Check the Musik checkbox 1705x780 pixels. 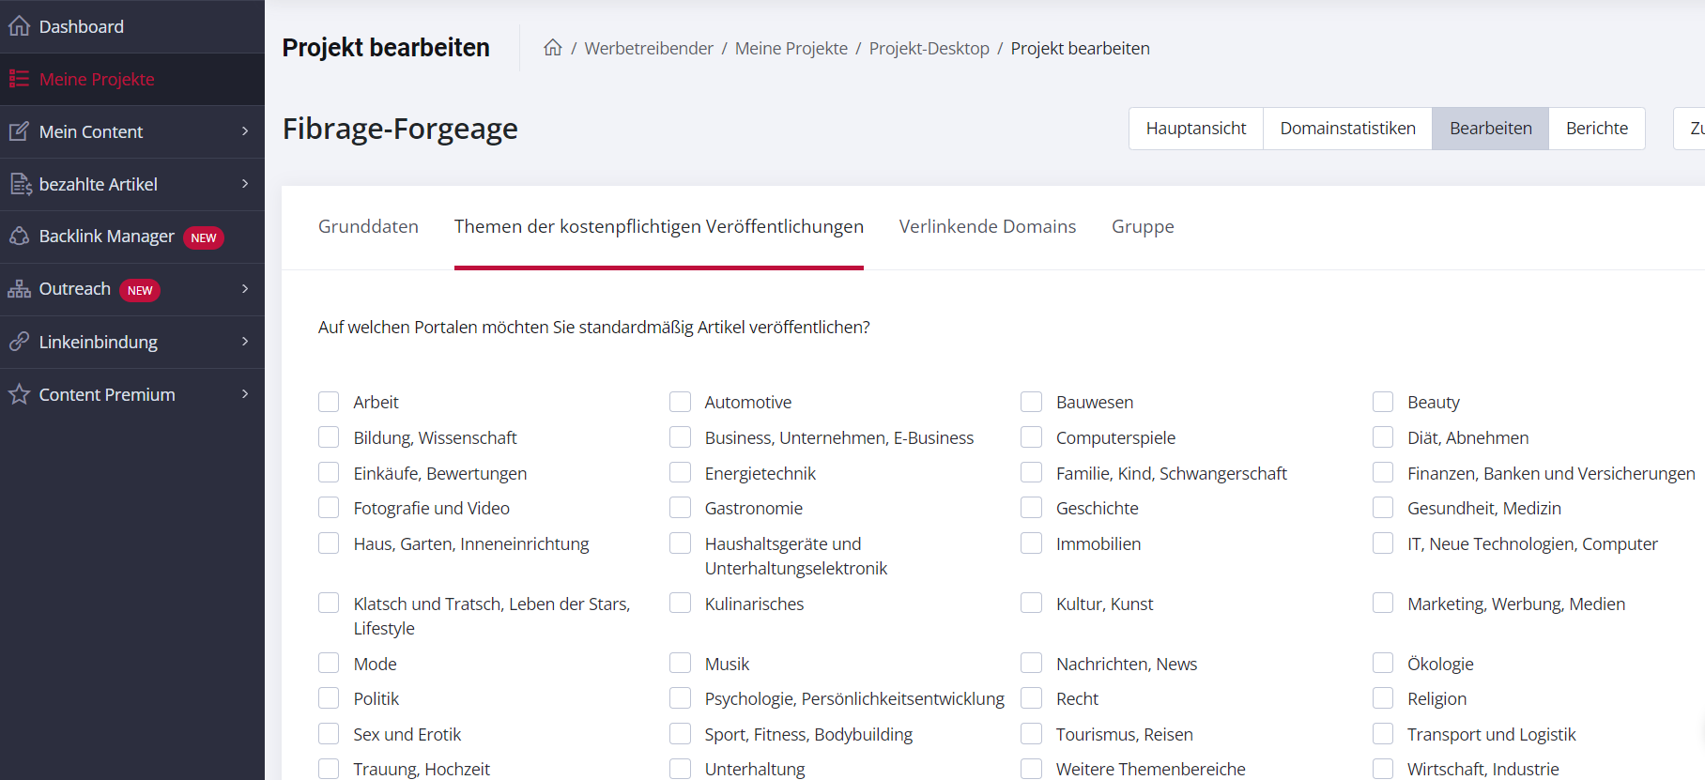680,664
